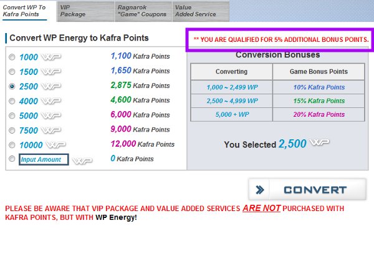The height and width of the screenshot is (266, 374).
Task: Click the 5% additional bonus points notice
Action: coord(280,39)
